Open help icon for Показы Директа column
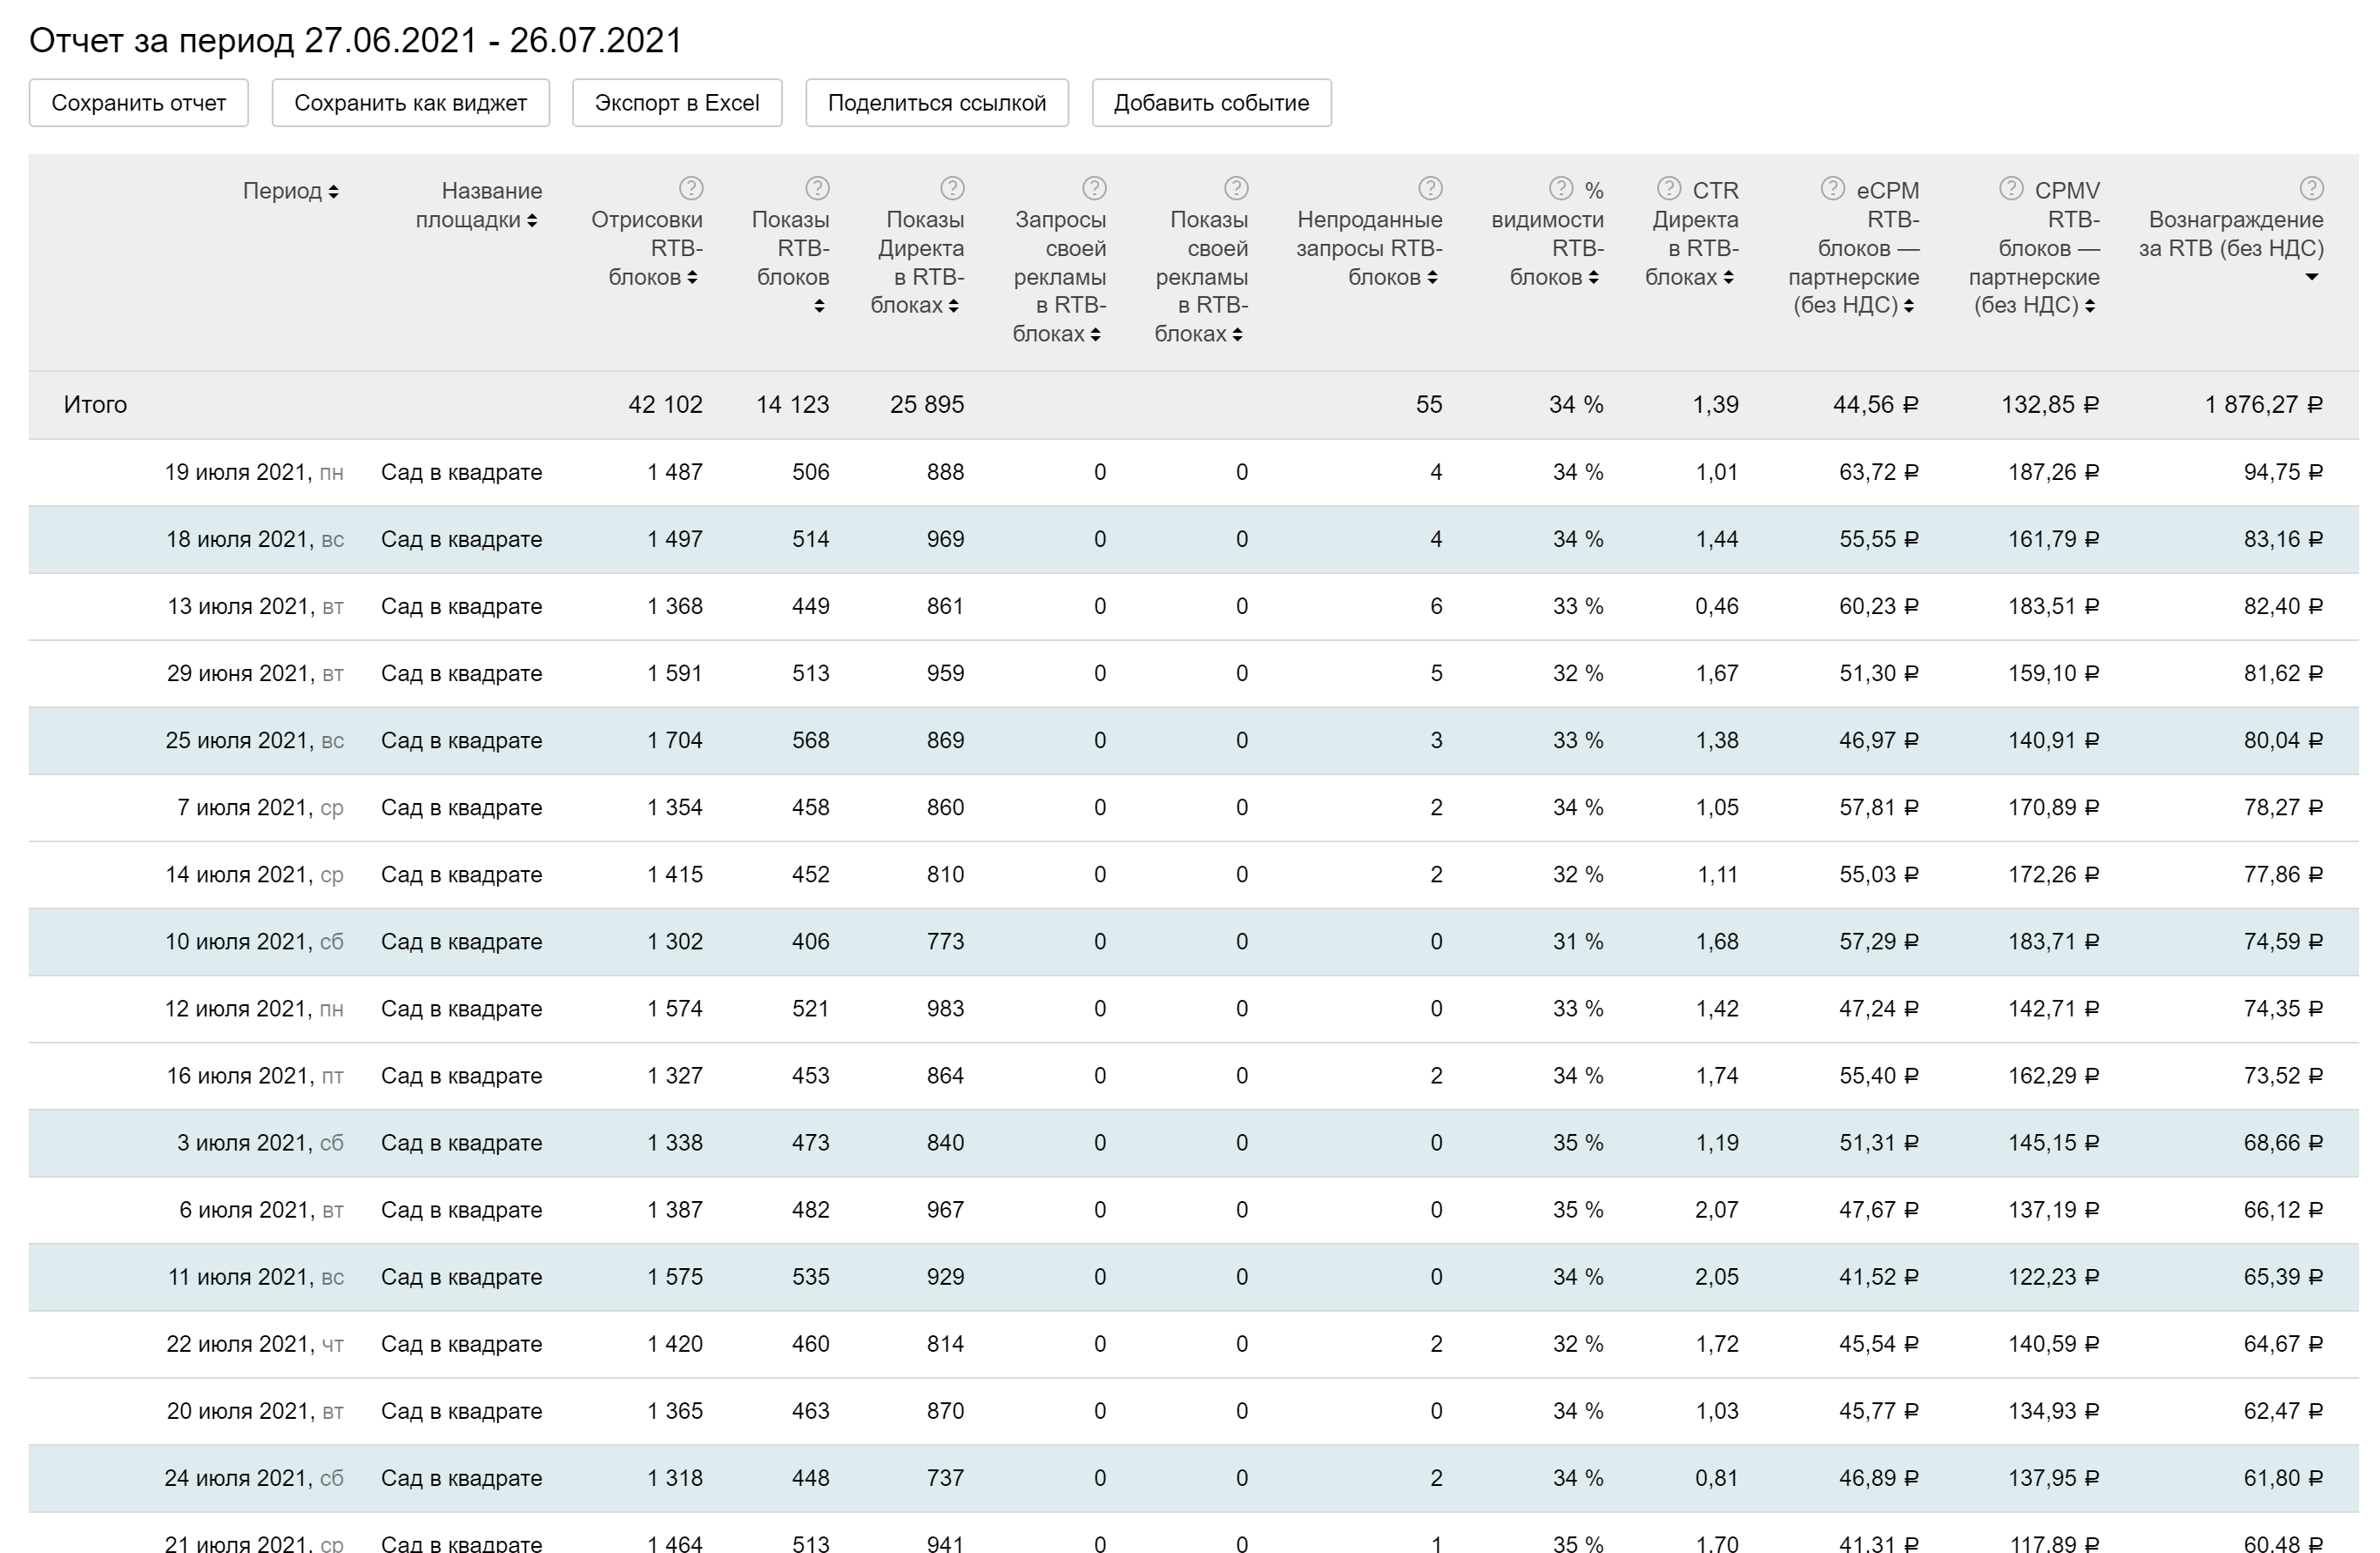This screenshot has height=1553, width=2380. point(952,188)
